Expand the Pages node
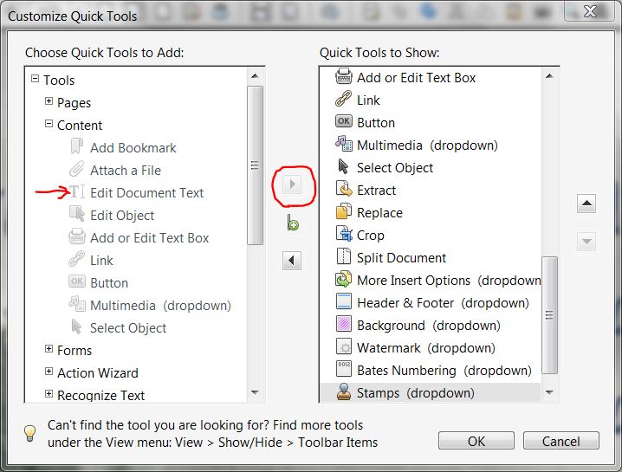 click(x=49, y=101)
